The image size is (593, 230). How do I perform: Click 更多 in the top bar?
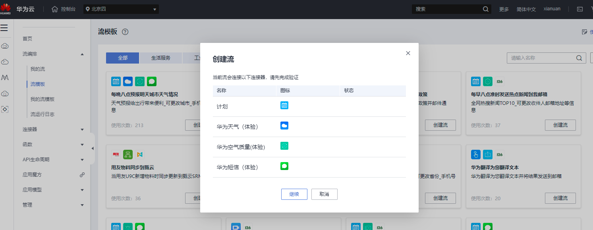[x=504, y=9]
